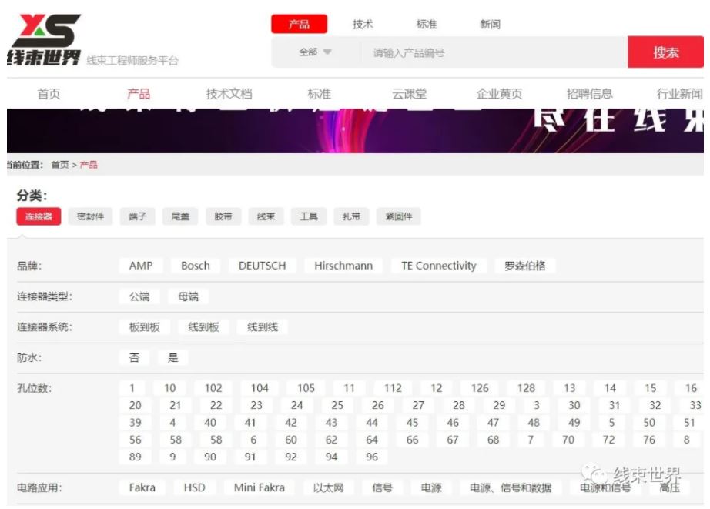Click the 首页 breadcrumb link
Image resolution: width=710 pixels, height=509 pixels.
tap(59, 165)
